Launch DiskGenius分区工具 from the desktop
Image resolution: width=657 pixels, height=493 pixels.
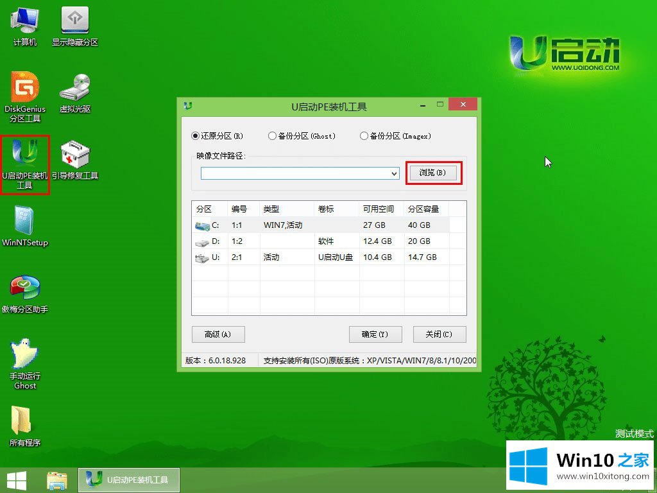(25, 97)
